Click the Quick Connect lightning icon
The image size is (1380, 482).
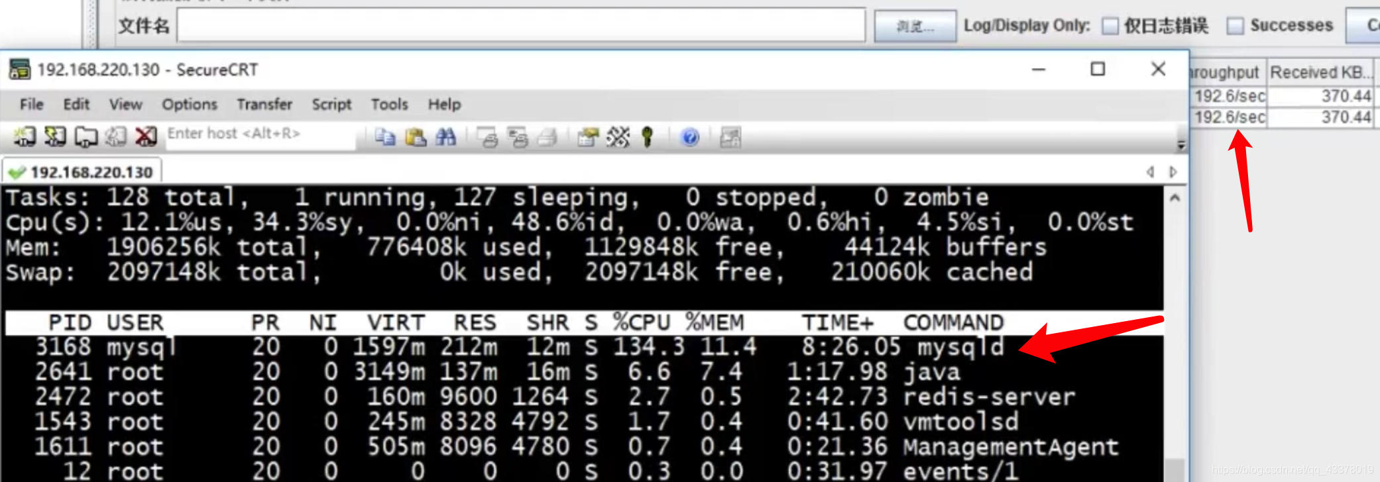pyautogui.click(x=55, y=136)
